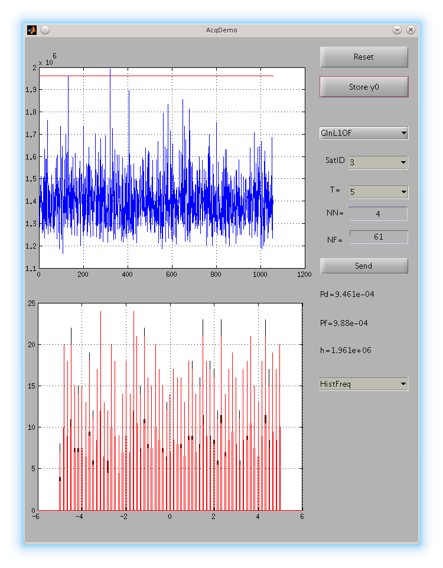Click the SatID label
443x568 pixels.
point(334,160)
